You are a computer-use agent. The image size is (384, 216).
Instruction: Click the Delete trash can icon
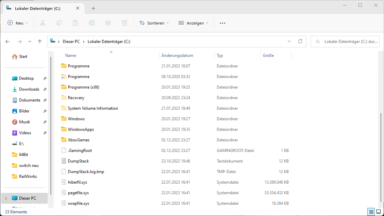pos(124,23)
